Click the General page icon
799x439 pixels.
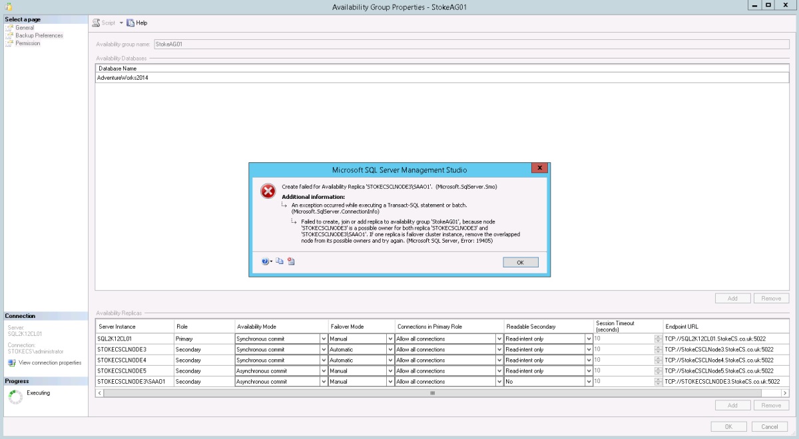point(9,28)
